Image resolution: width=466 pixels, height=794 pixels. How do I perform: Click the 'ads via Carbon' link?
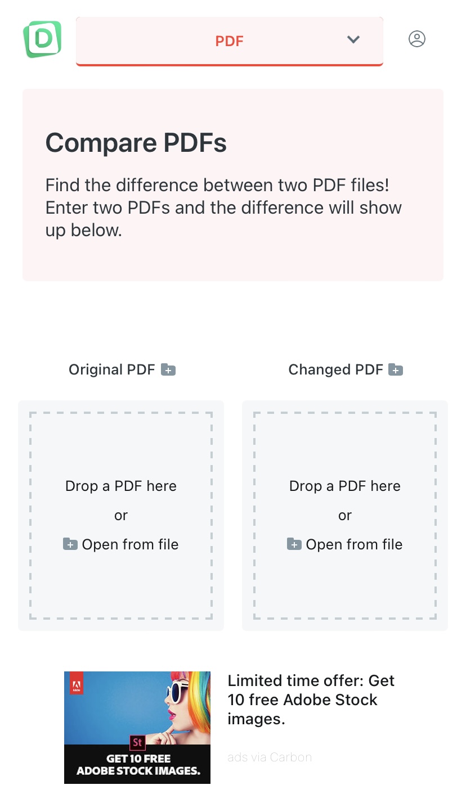click(x=270, y=757)
